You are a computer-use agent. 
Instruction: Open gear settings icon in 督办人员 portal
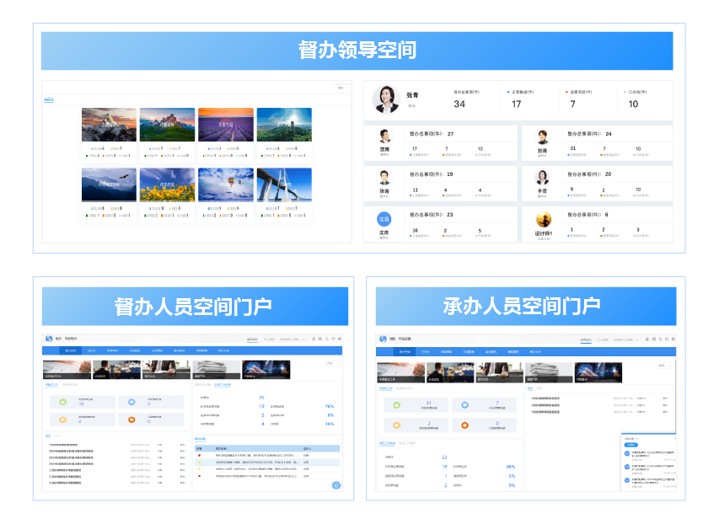340,339
